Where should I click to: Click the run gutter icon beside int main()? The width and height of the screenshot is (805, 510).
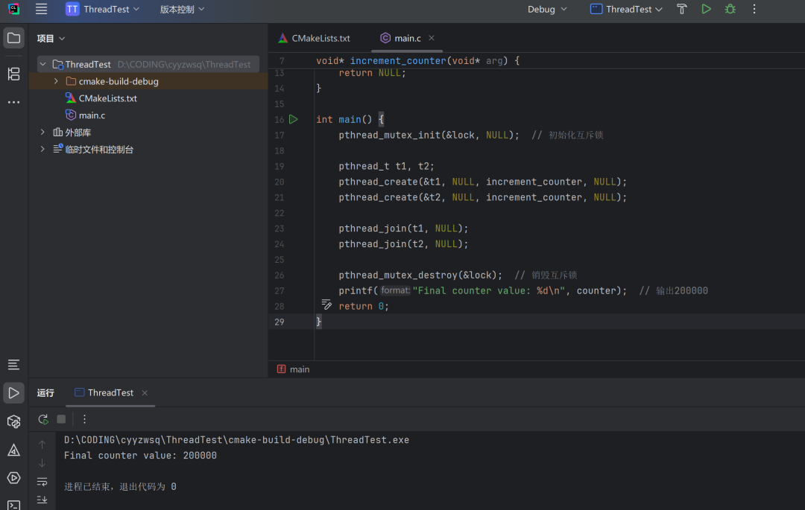tap(293, 119)
